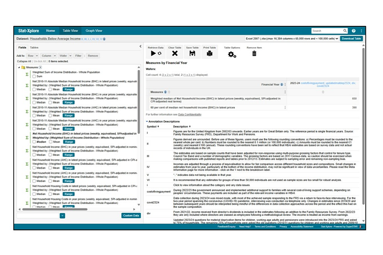Open help via the question mark icon
The height and width of the screenshot is (255, 383).
point(353,31)
